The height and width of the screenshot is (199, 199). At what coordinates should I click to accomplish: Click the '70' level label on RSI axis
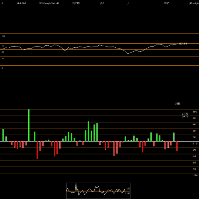pyautogui.click(x=3, y=46)
